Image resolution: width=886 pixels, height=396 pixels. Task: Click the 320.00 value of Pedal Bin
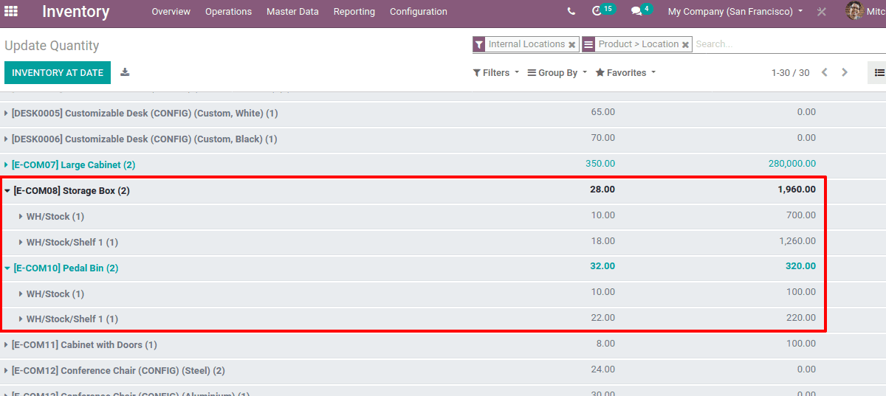coord(800,266)
